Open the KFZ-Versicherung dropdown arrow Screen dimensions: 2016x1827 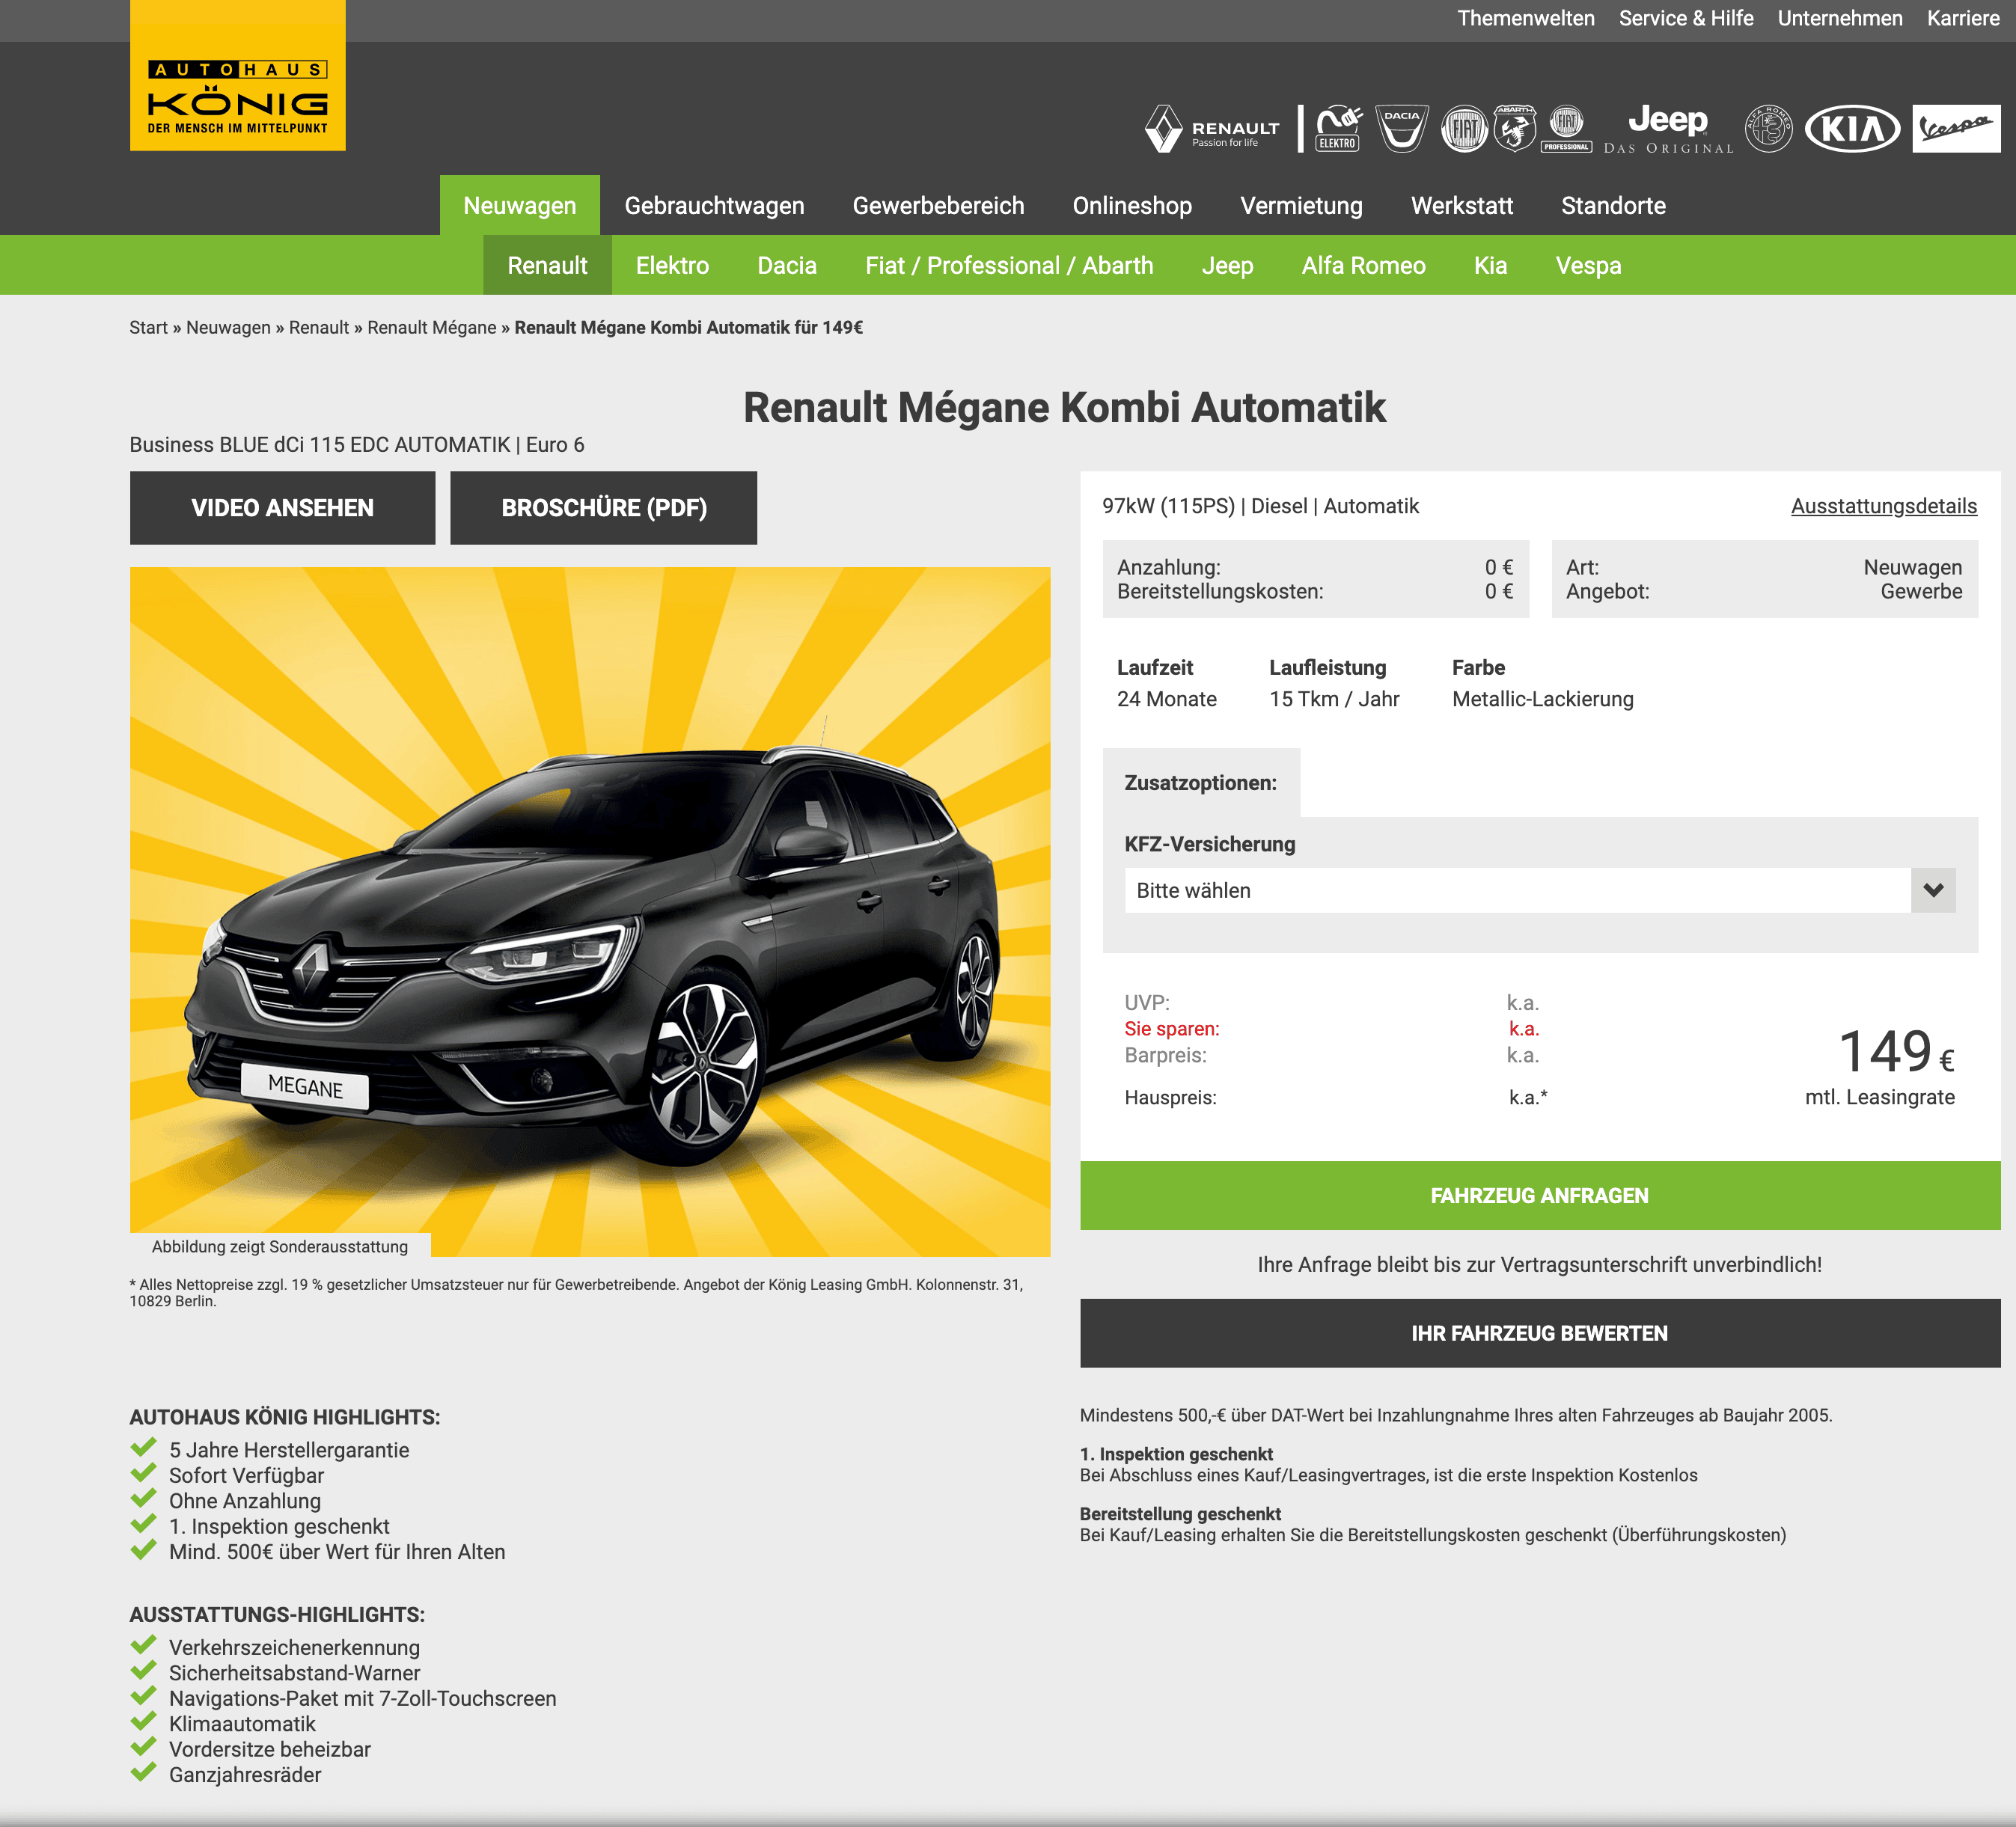1933,890
